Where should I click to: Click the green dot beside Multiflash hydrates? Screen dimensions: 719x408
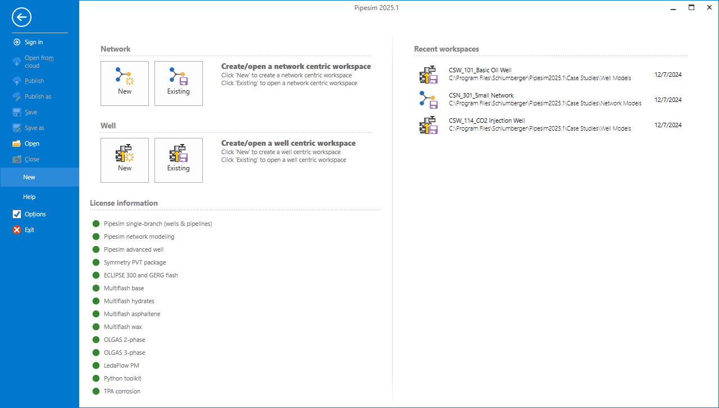coord(96,301)
